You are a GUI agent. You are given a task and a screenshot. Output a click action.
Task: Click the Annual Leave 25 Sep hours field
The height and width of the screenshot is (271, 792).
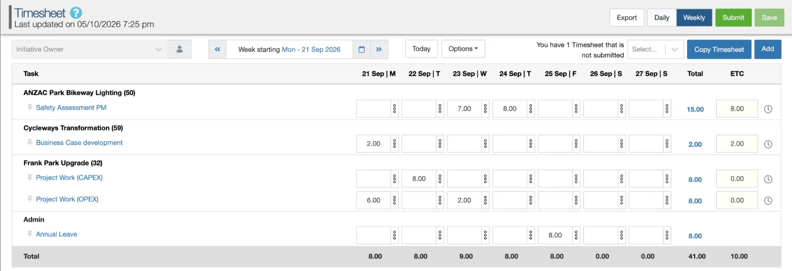coord(555,235)
